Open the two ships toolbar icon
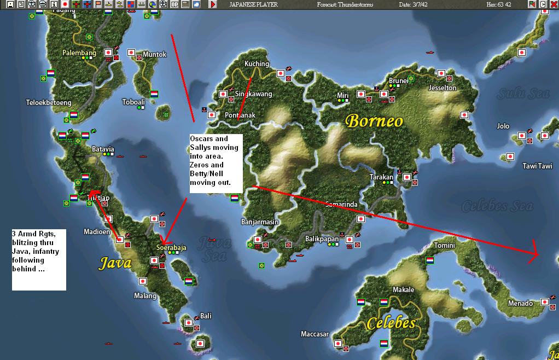The image size is (559, 360). pos(120,4)
